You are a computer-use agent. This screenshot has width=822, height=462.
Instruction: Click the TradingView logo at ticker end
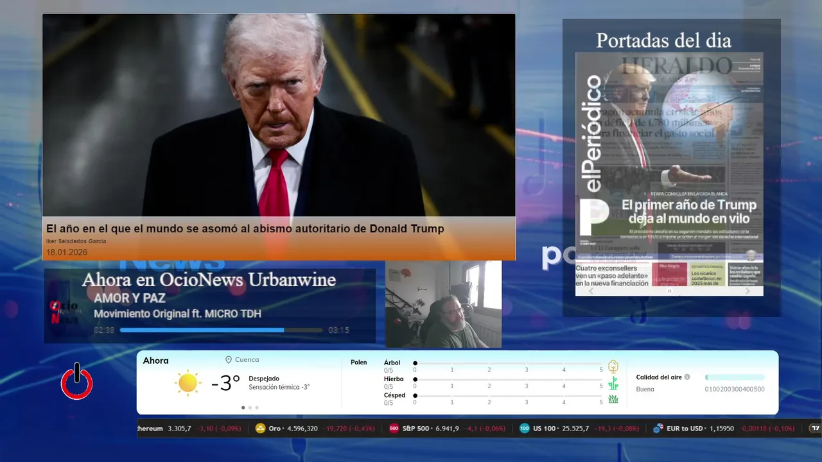[x=816, y=429]
